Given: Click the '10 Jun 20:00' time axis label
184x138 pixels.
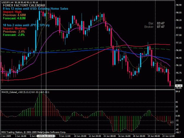Looking at the screenshot, I should [x=80, y=136].
